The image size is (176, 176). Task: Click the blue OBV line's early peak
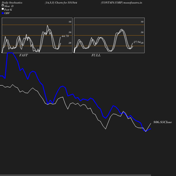[10, 53]
